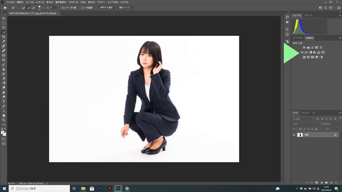
Task: Activate the Type tool
Action: [4, 101]
